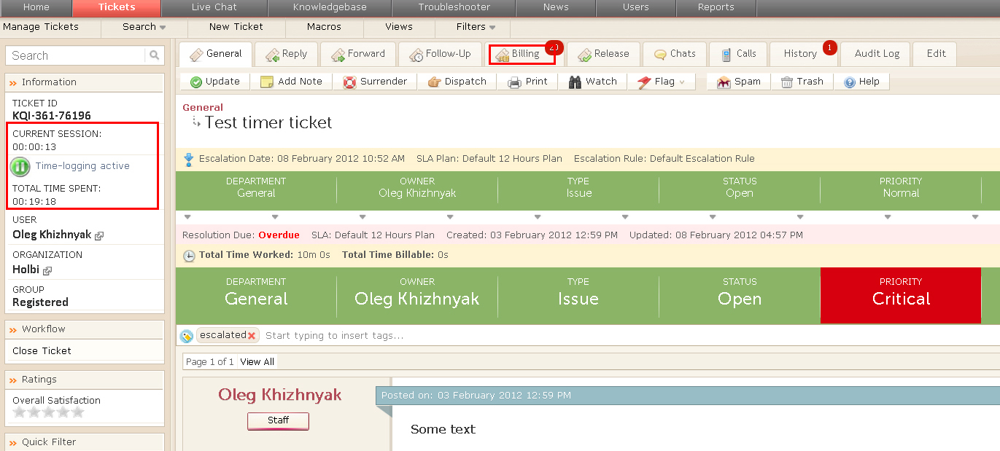Click the Add Note icon

[x=267, y=82]
